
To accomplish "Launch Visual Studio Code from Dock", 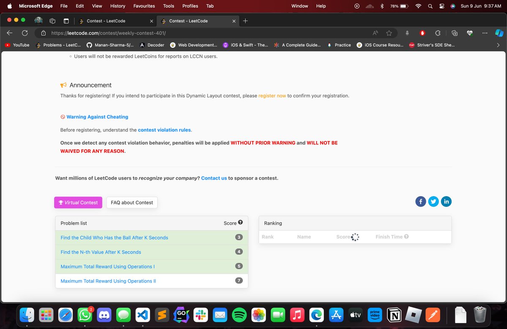I will (x=143, y=315).
